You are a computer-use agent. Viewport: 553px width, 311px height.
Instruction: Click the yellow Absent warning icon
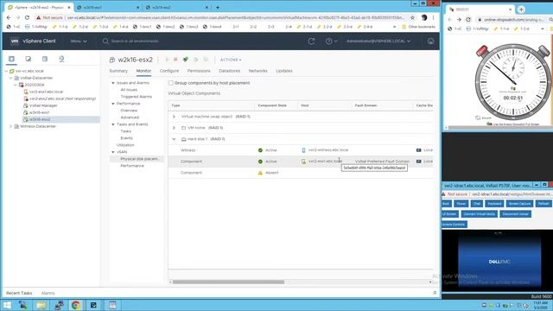[260, 173]
